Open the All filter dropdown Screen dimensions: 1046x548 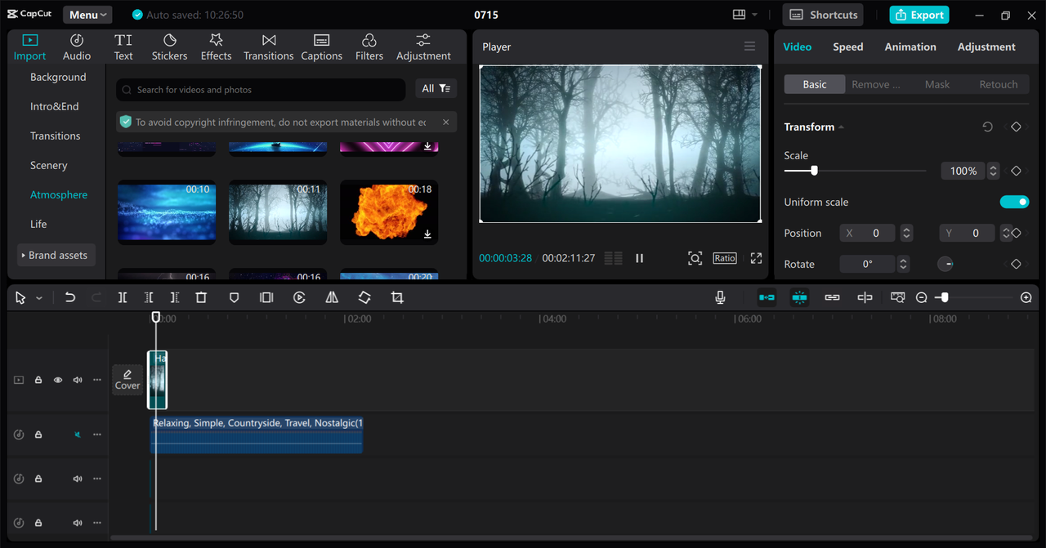[436, 88]
